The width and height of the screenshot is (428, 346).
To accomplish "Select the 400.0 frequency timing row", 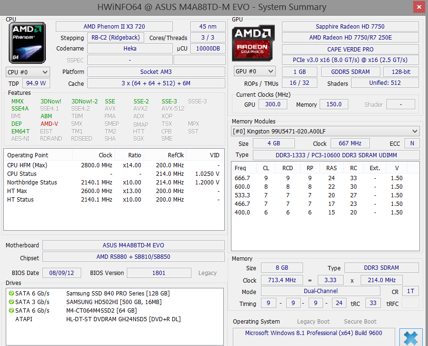I will tap(325, 213).
